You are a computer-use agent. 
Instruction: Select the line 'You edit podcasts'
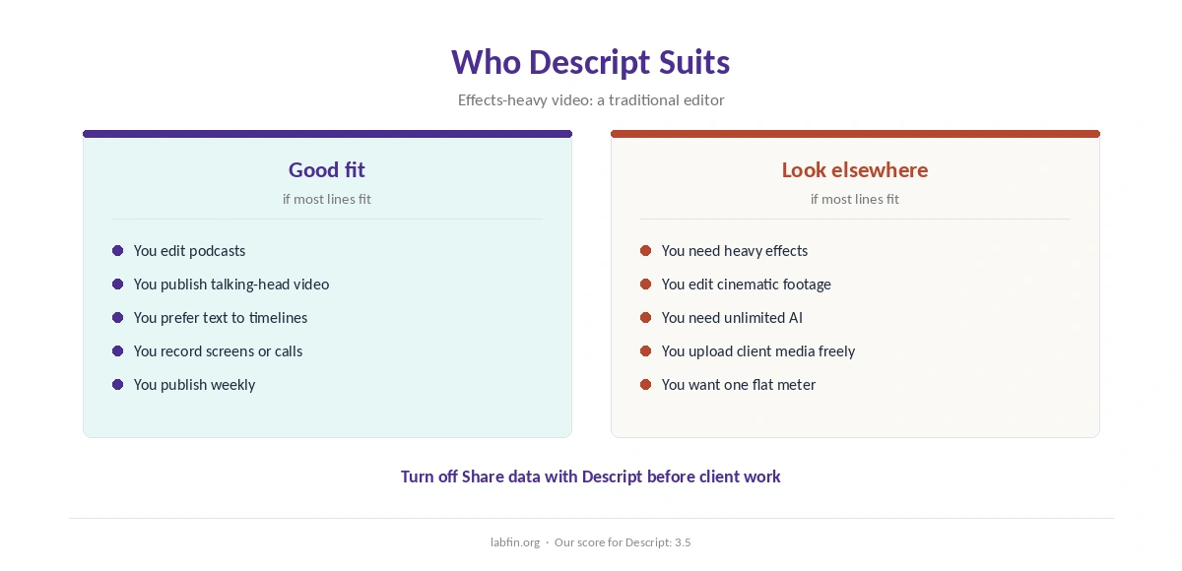(190, 251)
